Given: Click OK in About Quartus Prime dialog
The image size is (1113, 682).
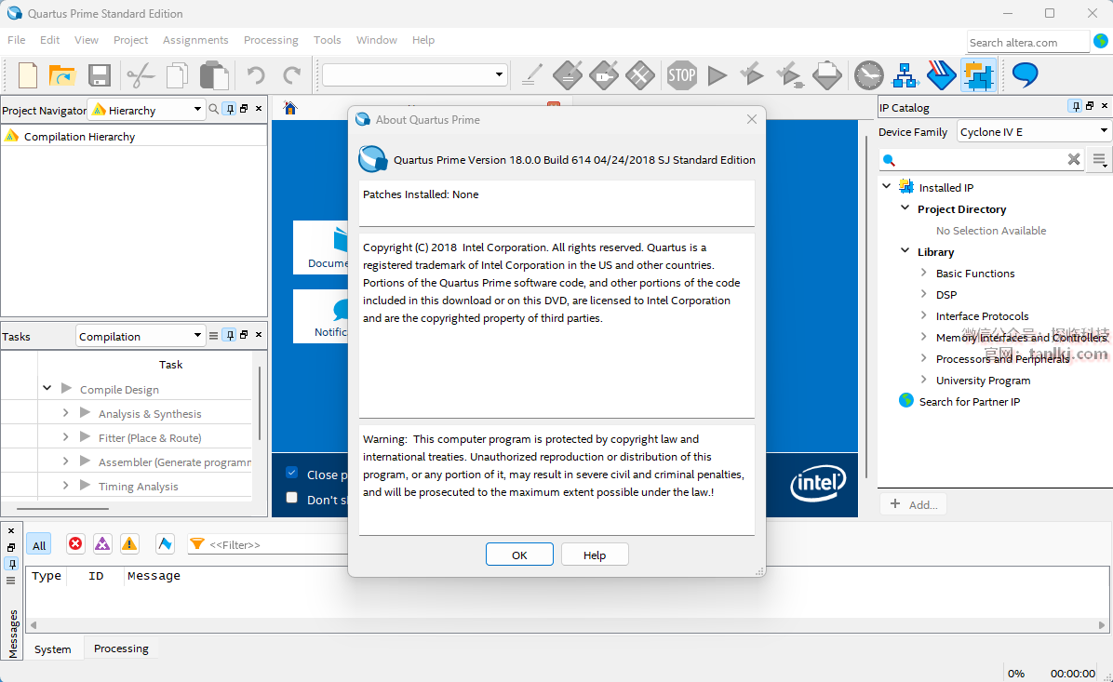Looking at the screenshot, I should 519,555.
